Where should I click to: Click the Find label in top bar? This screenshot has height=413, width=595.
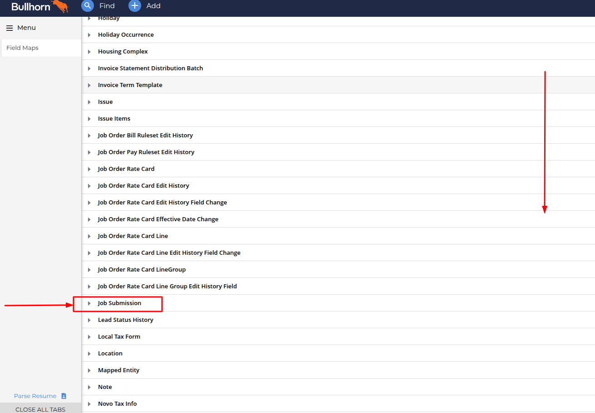tap(107, 6)
